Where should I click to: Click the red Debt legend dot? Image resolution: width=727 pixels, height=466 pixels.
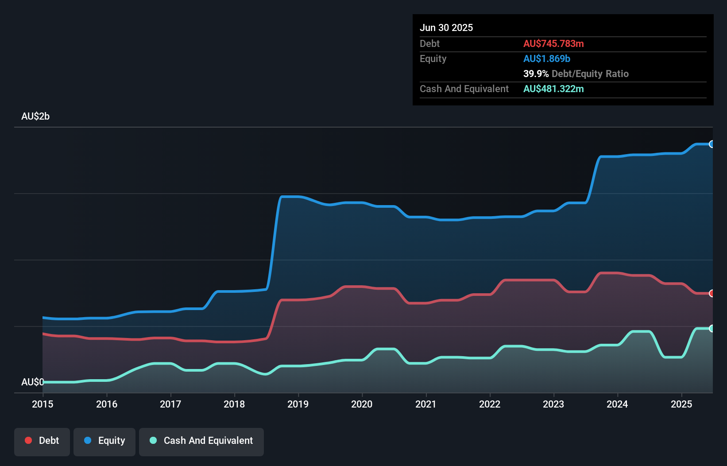28,440
